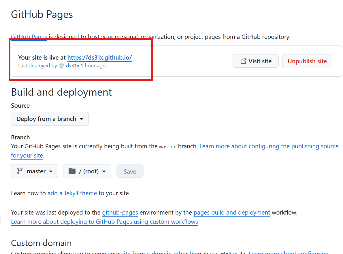343x254 pixels.
Task: Click the Unpublish site button
Action: [307, 61]
